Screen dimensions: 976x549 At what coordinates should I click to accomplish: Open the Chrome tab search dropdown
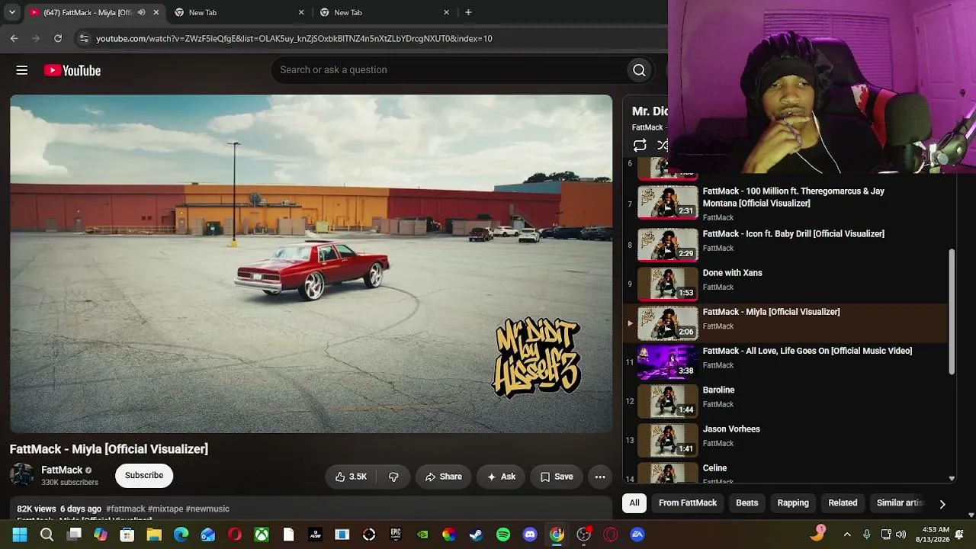click(x=12, y=12)
